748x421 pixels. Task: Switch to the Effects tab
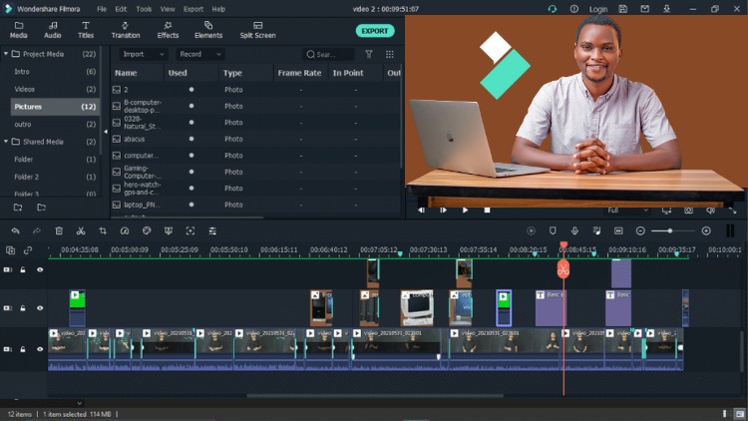click(x=168, y=30)
